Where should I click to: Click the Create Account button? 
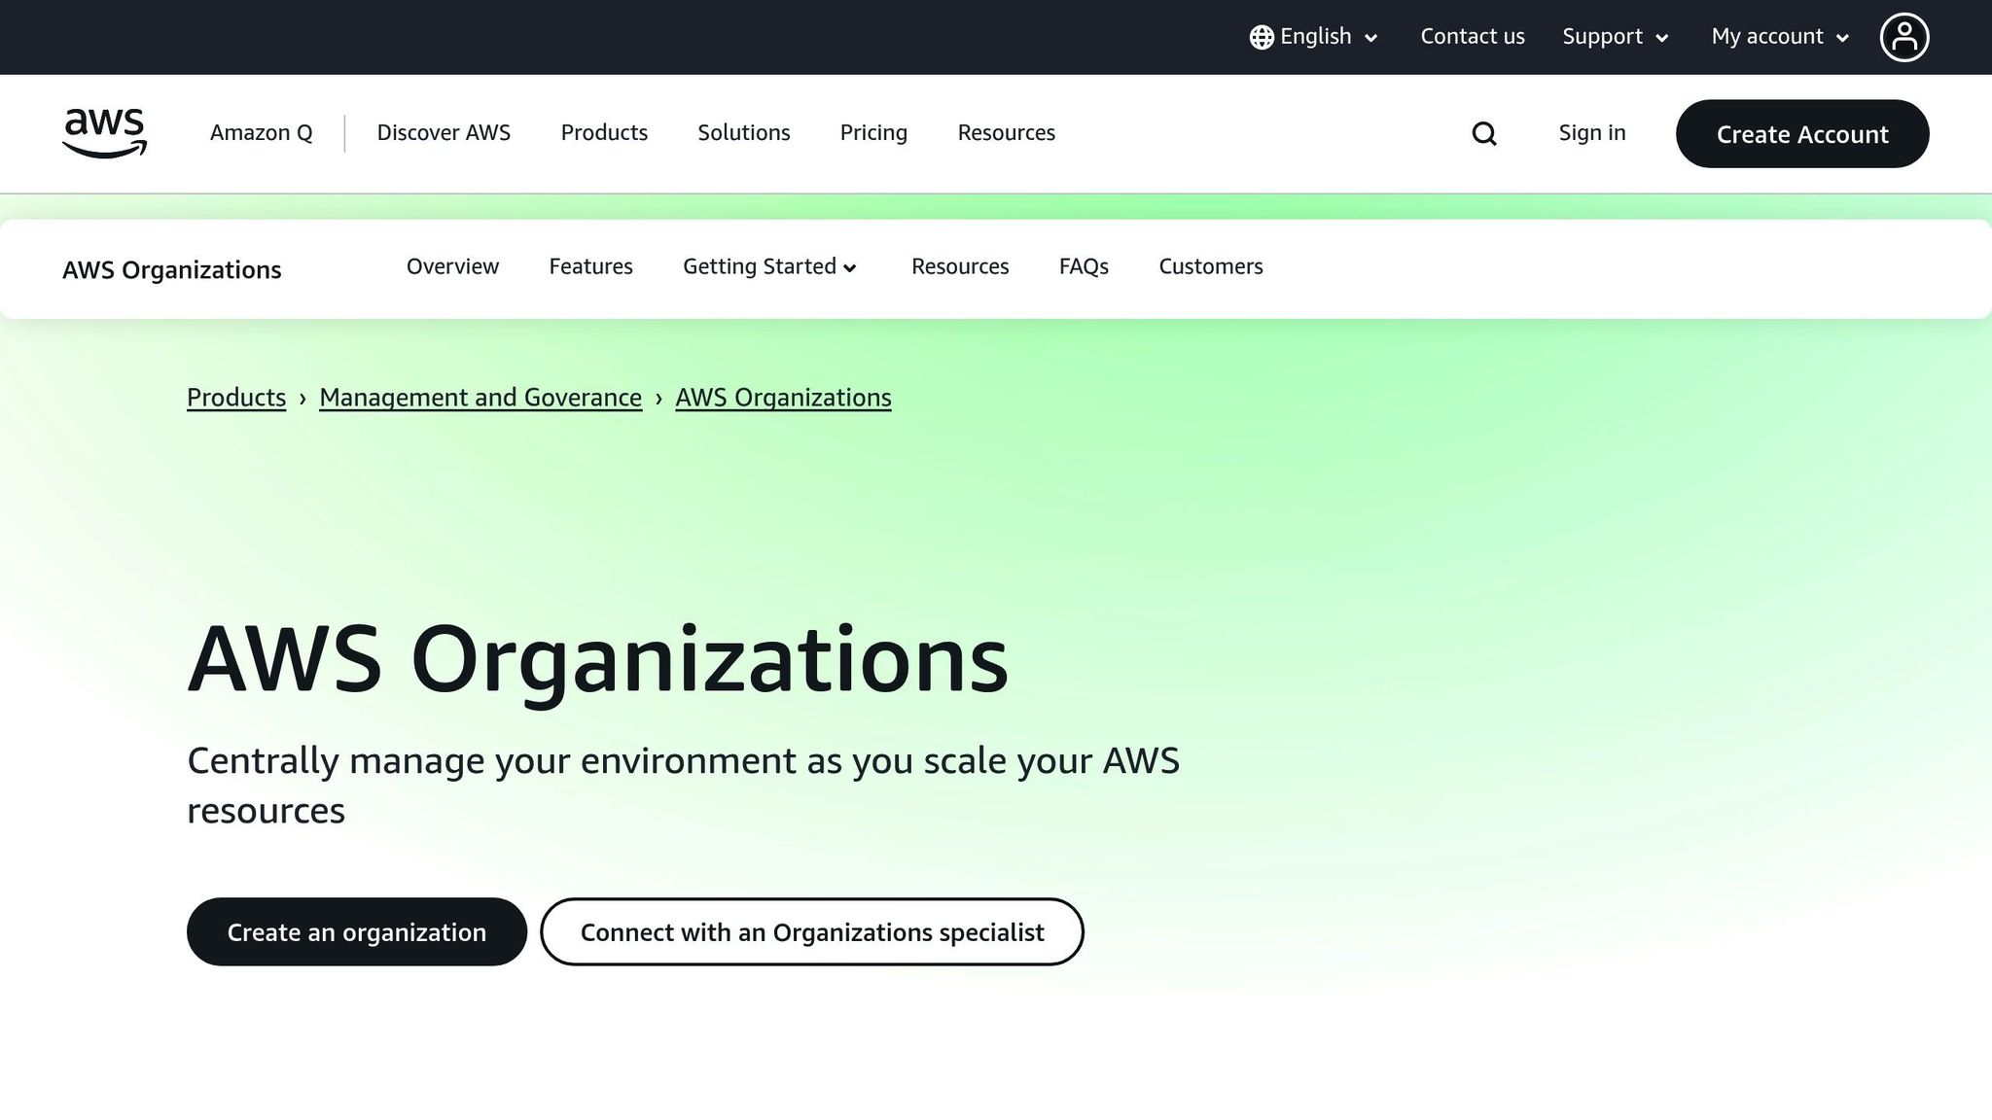pos(1802,134)
